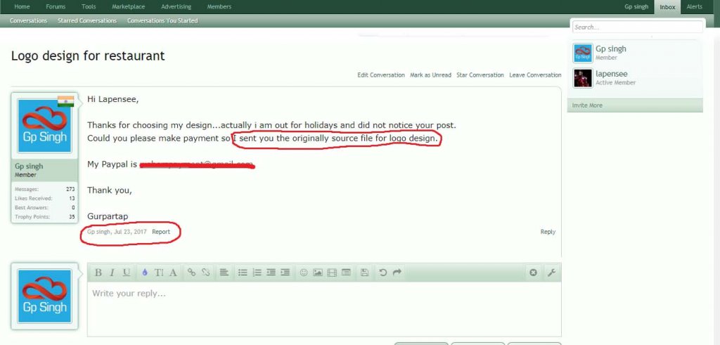Remove link with the unlink tool
Viewport: 720px width, 345px height.
tap(206, 273)
